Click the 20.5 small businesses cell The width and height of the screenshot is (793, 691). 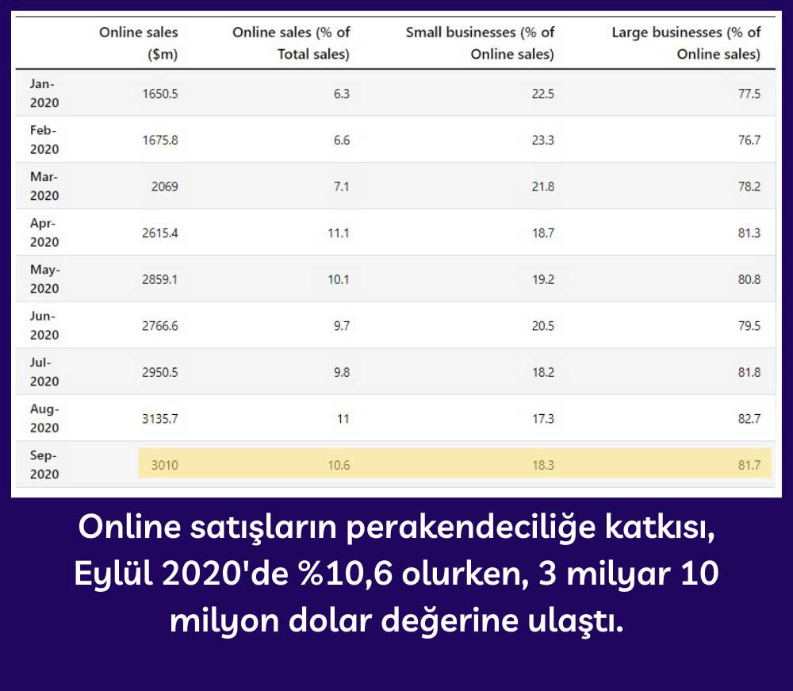coord(543,326)
